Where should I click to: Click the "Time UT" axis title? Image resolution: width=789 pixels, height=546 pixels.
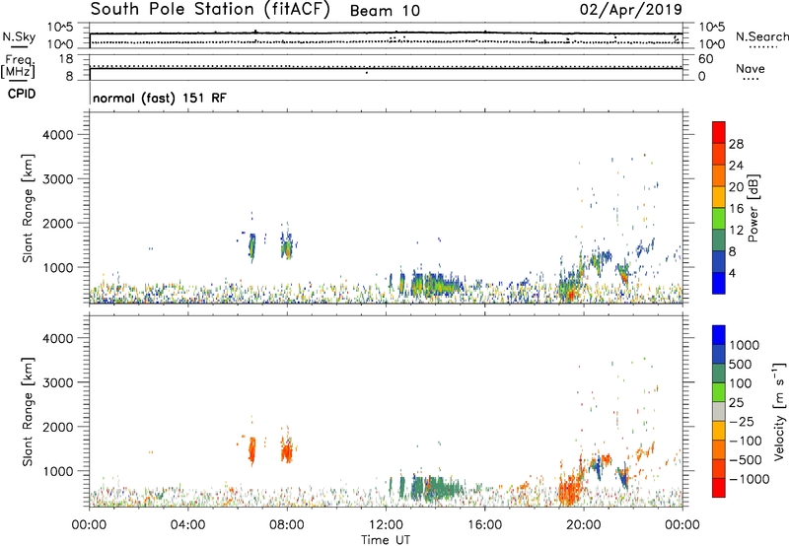[386, 540]
